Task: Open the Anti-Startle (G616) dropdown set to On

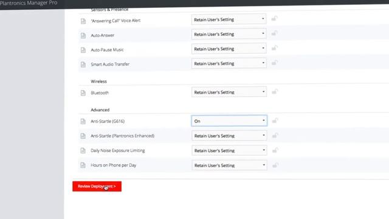Action: [x=229, y=120]
